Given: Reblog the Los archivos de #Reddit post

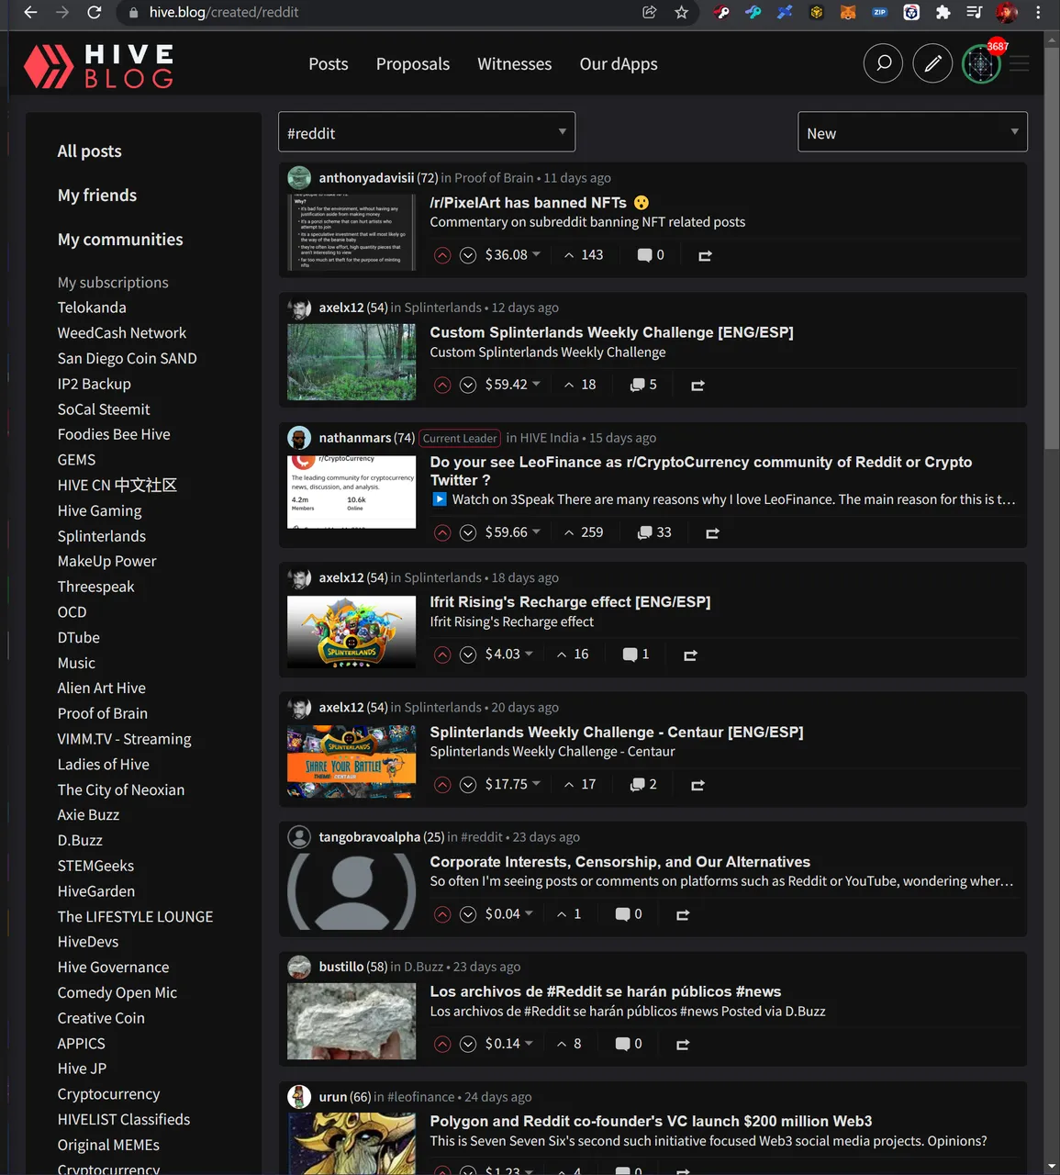Looking at the screenshot, I should click(x=683, y=1044).
